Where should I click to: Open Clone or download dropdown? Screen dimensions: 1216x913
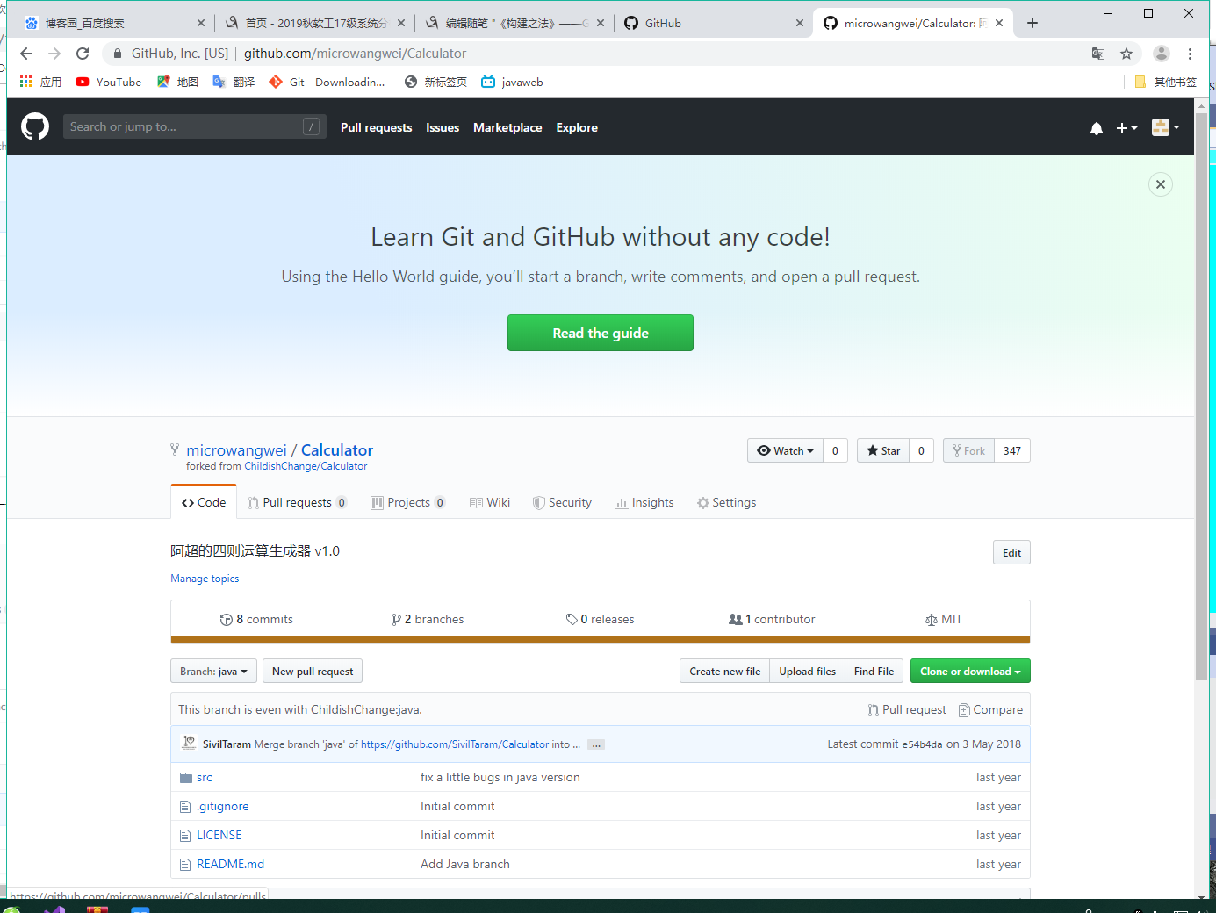point(970,671)
